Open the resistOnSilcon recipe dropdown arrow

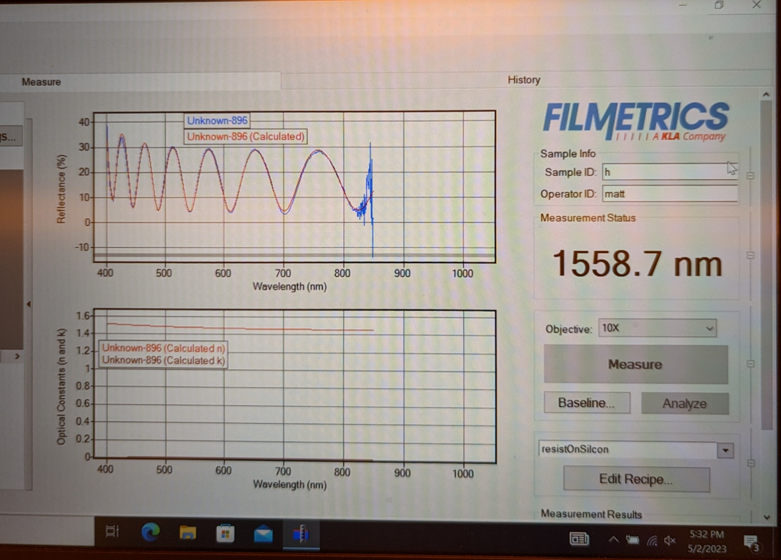(725, 450)
